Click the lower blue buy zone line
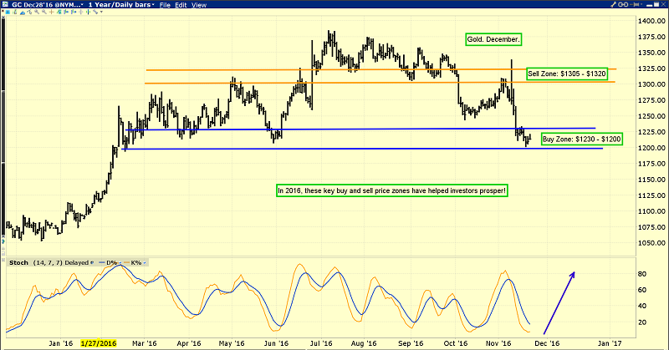Viewport: 669px width, 350px height. pyautogui.click(x=334, y=149)
